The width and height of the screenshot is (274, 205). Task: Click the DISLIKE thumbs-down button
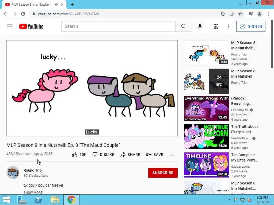click(103, 155)
